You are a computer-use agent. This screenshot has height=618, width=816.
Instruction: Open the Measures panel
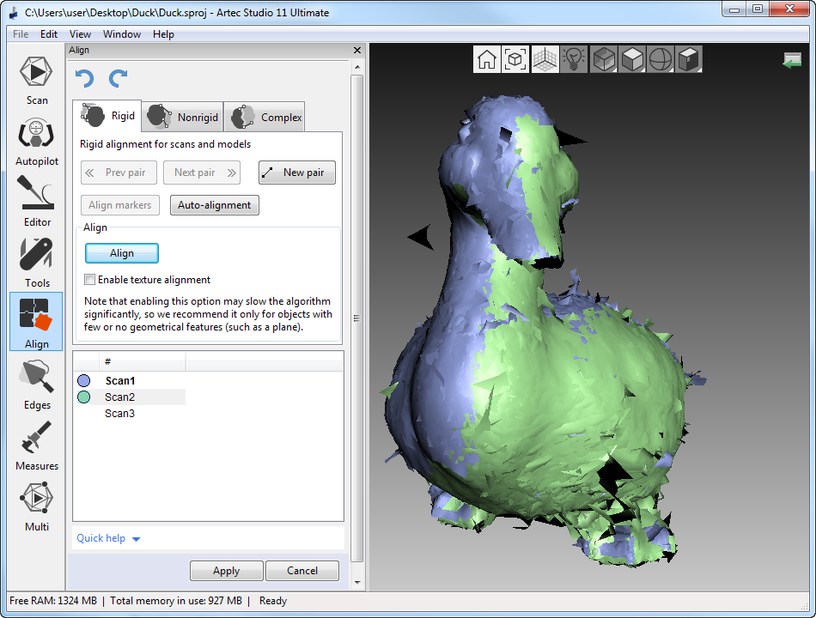click(x=36, y=446)
